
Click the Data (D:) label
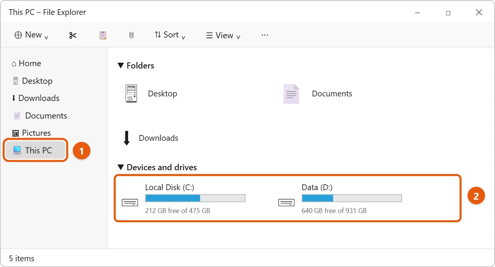click(x=317, y=187)
